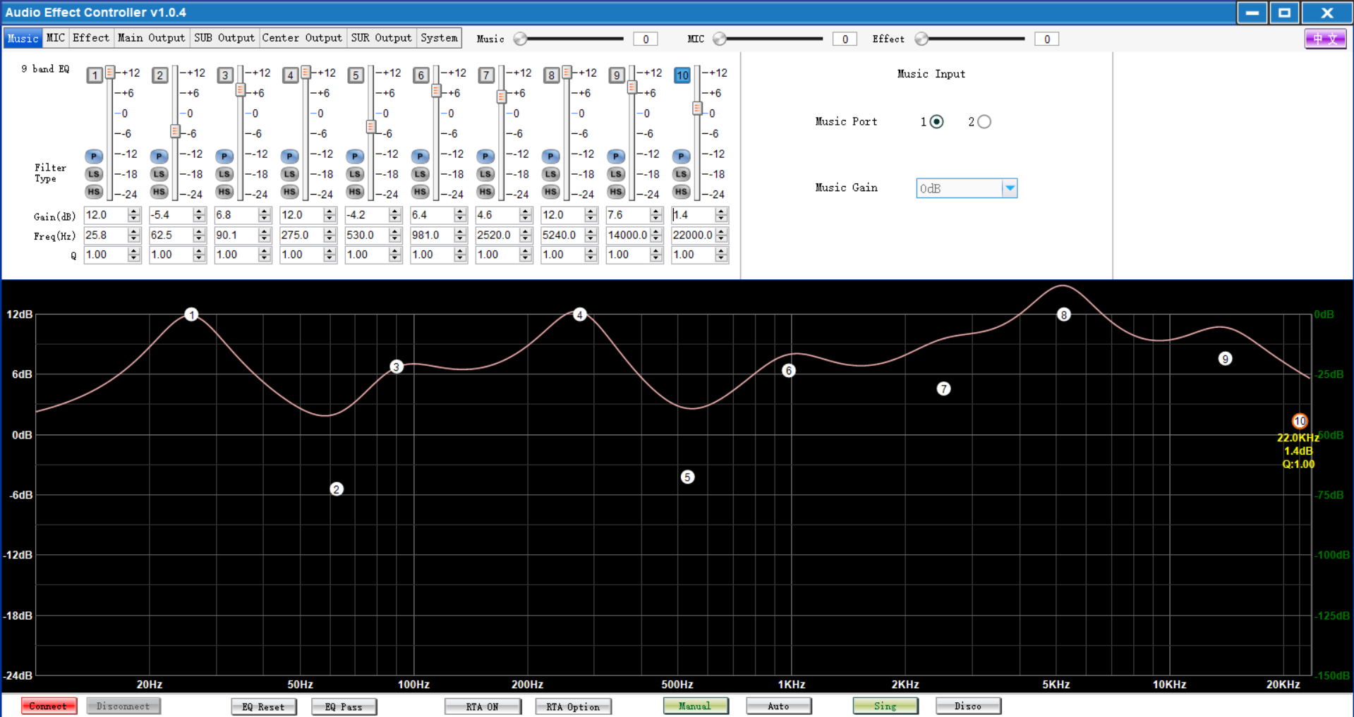Viewport: 1354px width, 717px height.
Task: Select the P filter for band 8
Action: 551,157
